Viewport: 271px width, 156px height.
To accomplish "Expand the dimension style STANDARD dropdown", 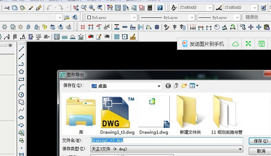I will (255, 8).
